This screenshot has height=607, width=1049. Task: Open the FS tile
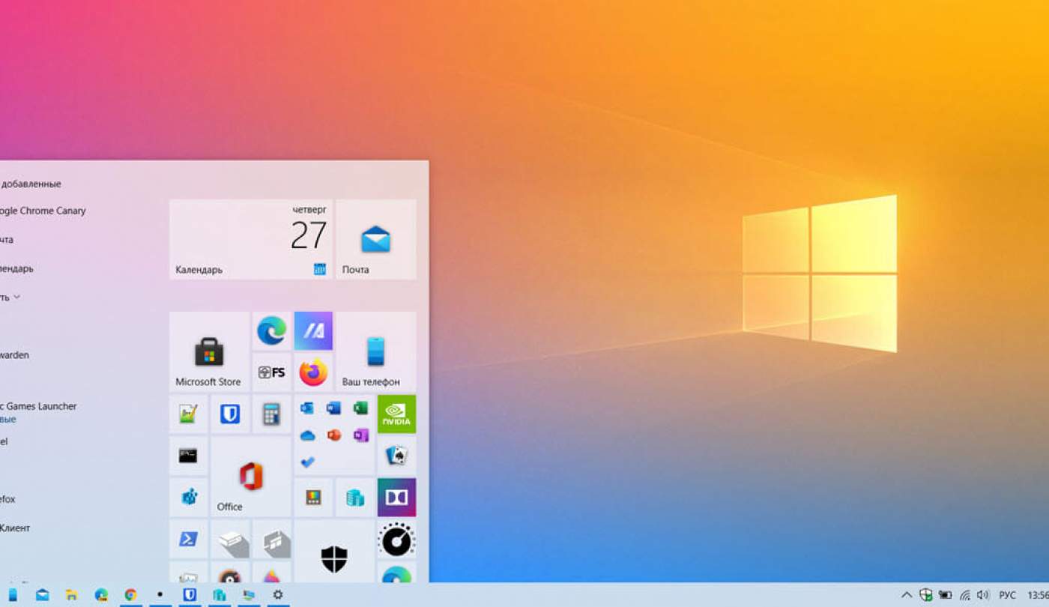tap(271, 372)
